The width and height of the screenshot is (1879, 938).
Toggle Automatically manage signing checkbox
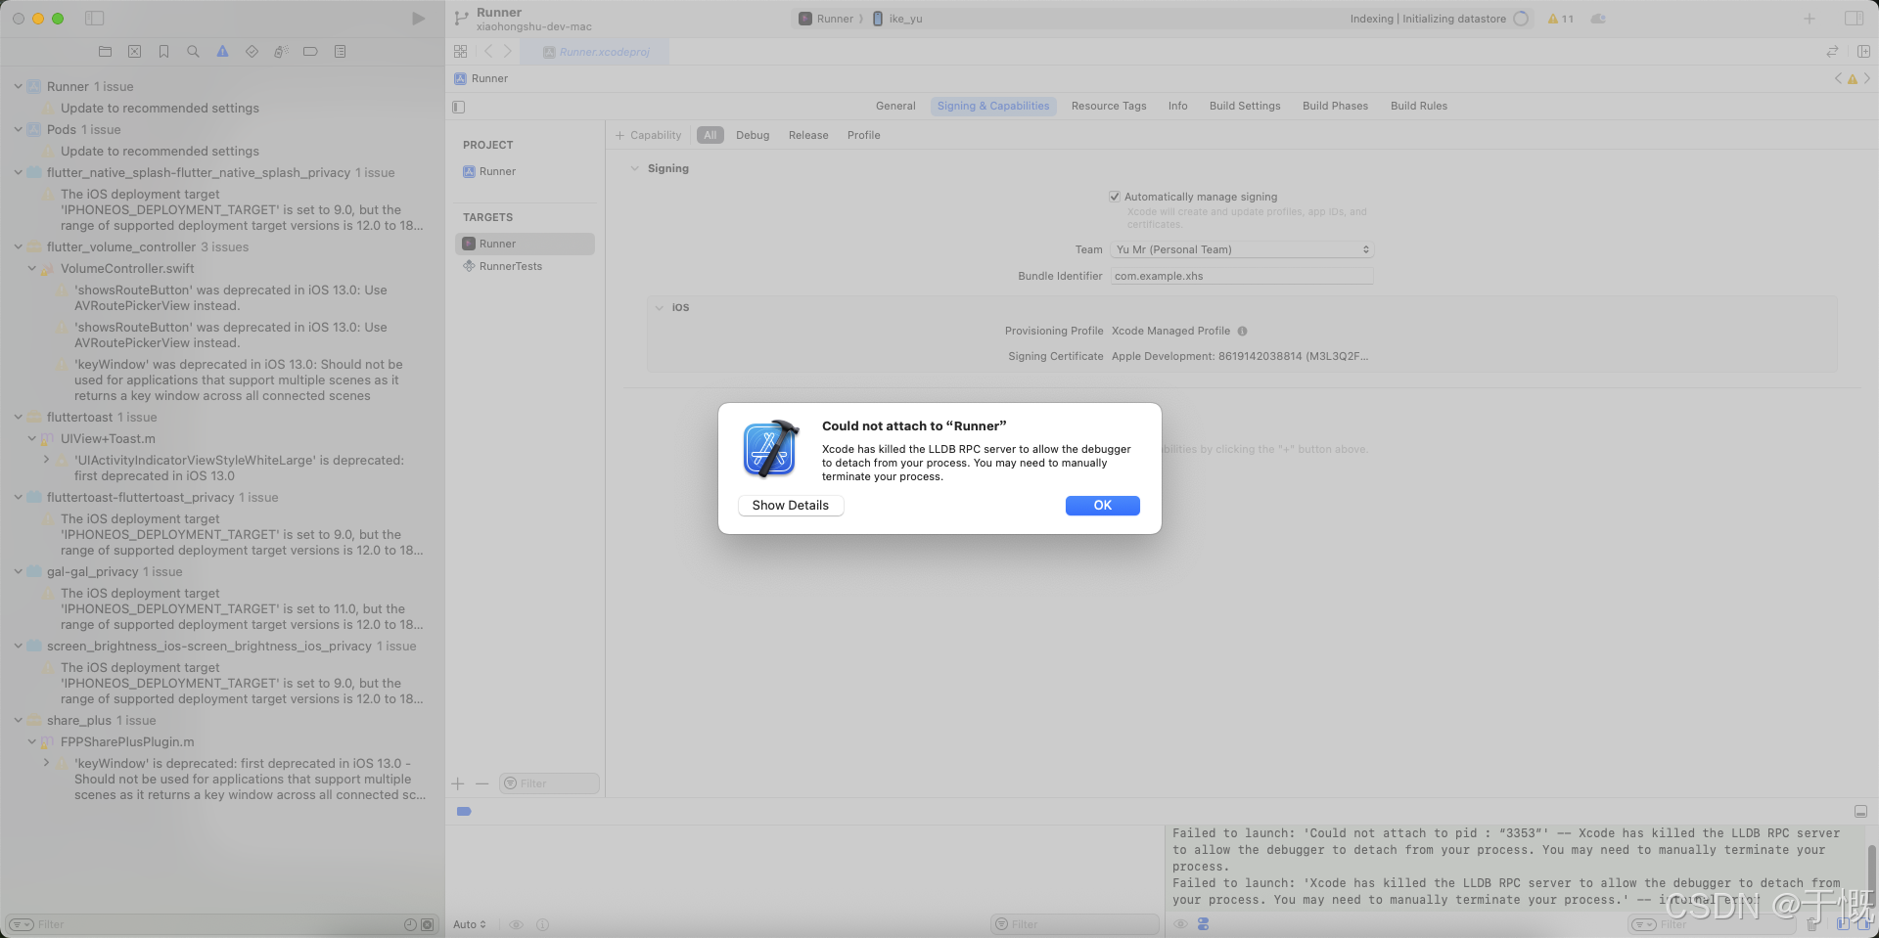(x=1114, y=197)
